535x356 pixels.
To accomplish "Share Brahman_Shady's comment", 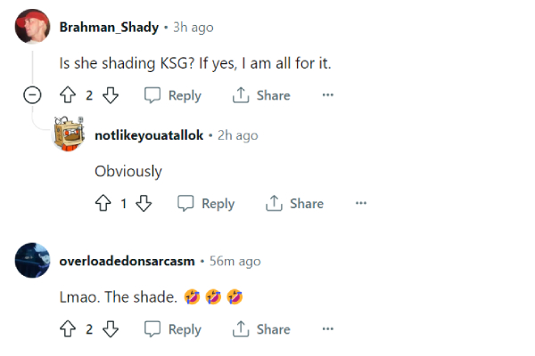I will (261, 95).
